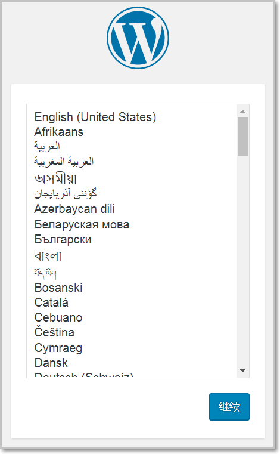This screenshot has height=454, width=280.
Task: Select Afrikaans from the language list
Action: point(59,132)
